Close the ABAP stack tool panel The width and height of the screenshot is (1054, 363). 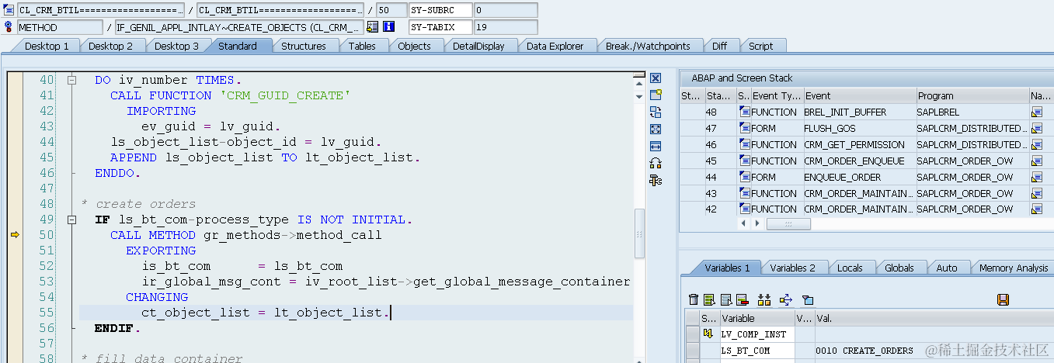656,78
